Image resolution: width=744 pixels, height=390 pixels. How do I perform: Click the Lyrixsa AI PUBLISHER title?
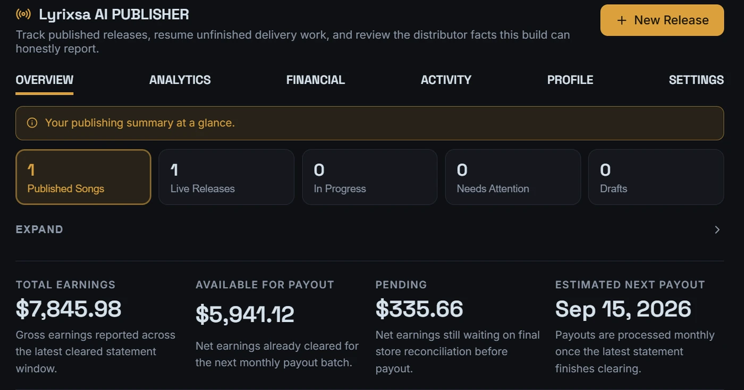(114, 14)
